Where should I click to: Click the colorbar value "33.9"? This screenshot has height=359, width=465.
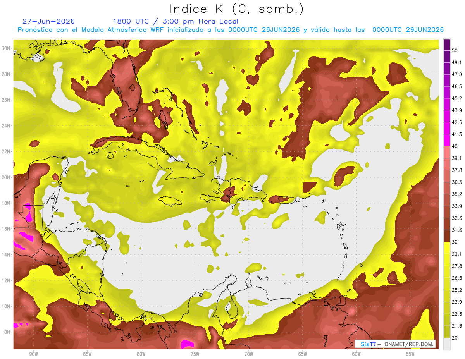click(457, 206)
